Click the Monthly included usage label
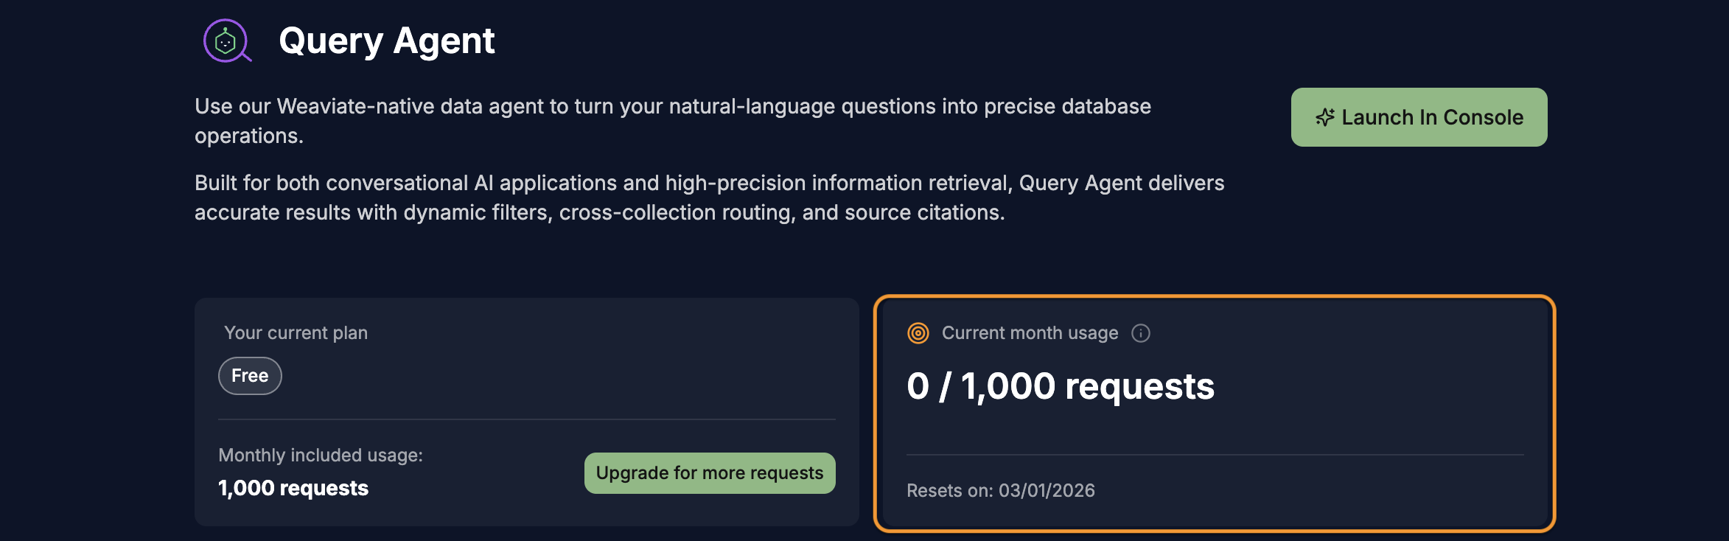 321,456
